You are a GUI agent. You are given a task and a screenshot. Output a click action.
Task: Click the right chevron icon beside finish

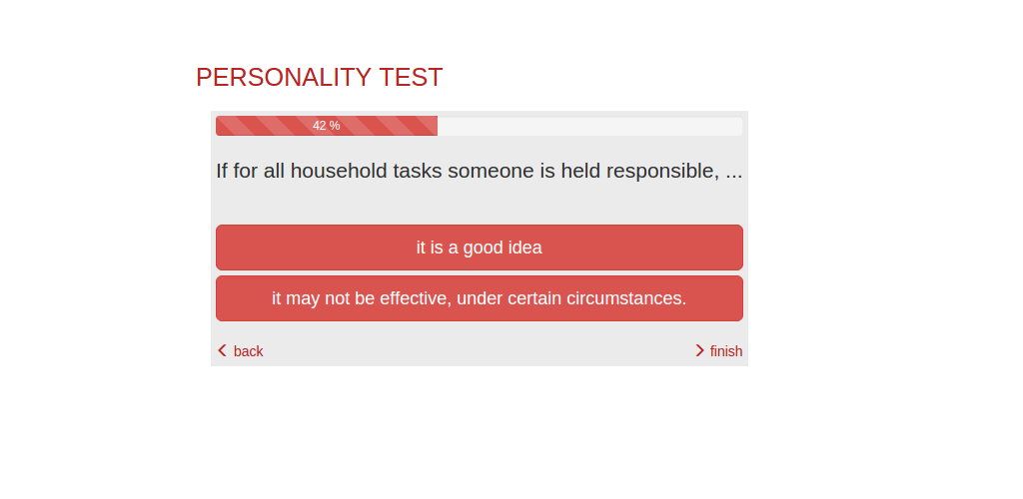click(x=700, y=351)
